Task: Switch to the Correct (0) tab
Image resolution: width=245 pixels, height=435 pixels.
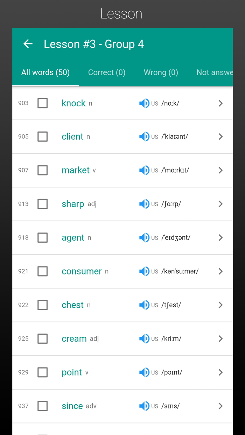Action: pyautogui.click(x=107, y=72)
